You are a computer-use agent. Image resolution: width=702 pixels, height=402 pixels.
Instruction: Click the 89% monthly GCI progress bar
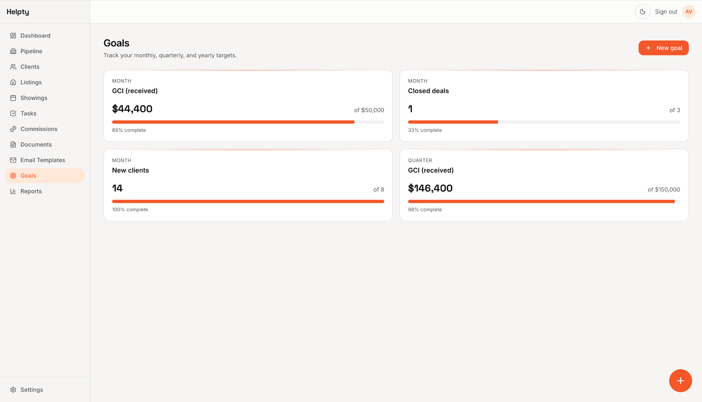point(248,122)
